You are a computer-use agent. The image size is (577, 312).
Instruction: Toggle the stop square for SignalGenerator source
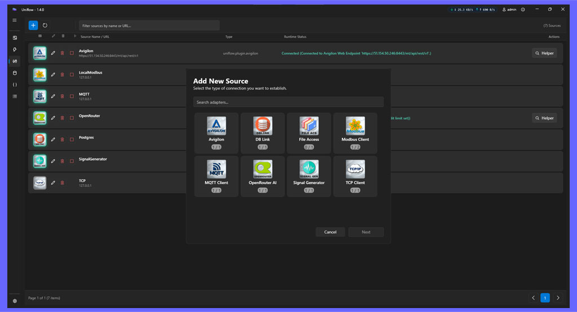pos(72,161)
